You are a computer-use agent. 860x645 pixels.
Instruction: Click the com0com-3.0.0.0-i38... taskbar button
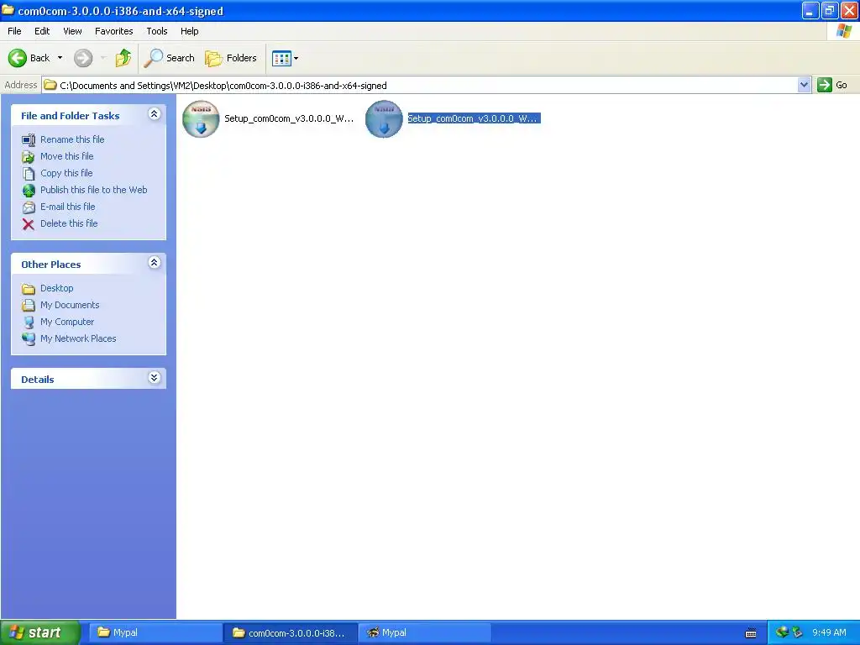(290, 632)
